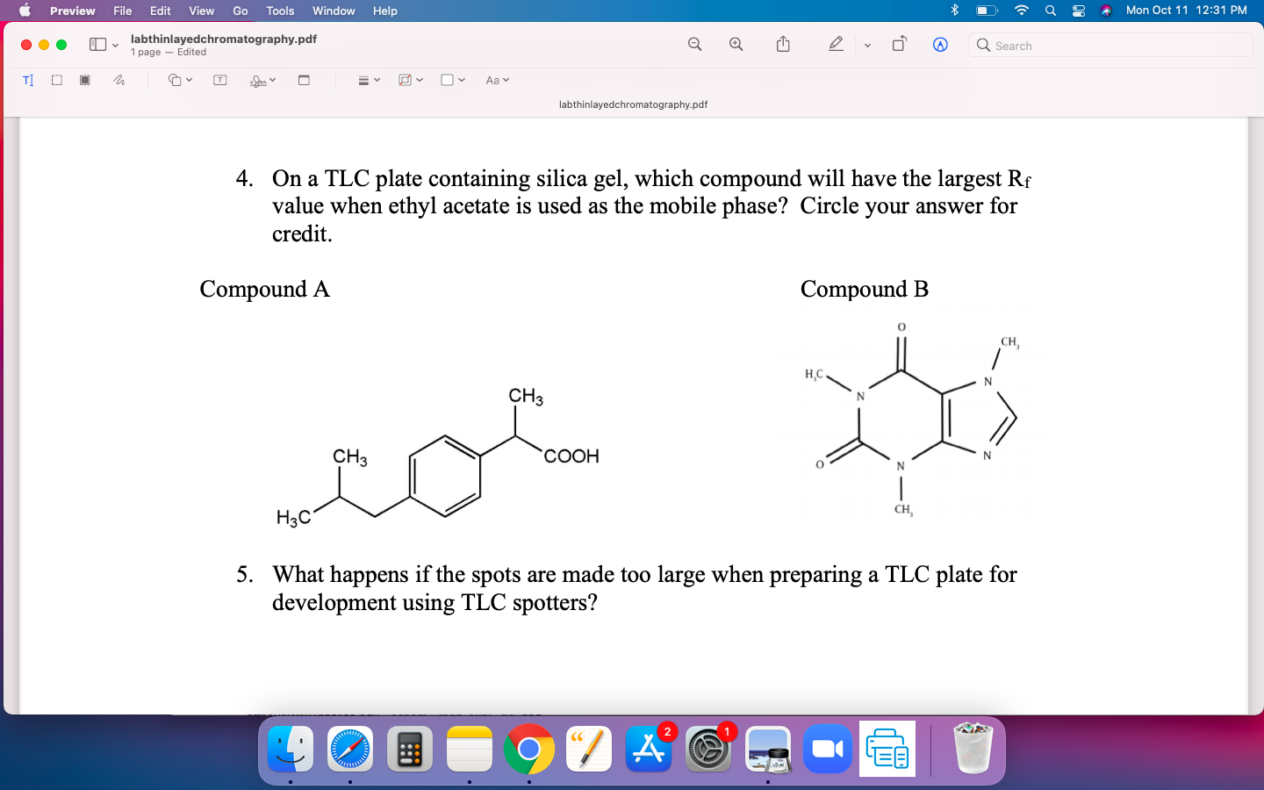The image size is (1264, 790).
Task: Open the Shapes dropdown
Action: 178,80
